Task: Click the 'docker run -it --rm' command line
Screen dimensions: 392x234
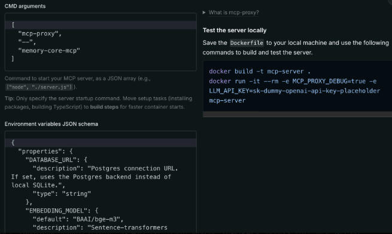Action: 293,81
